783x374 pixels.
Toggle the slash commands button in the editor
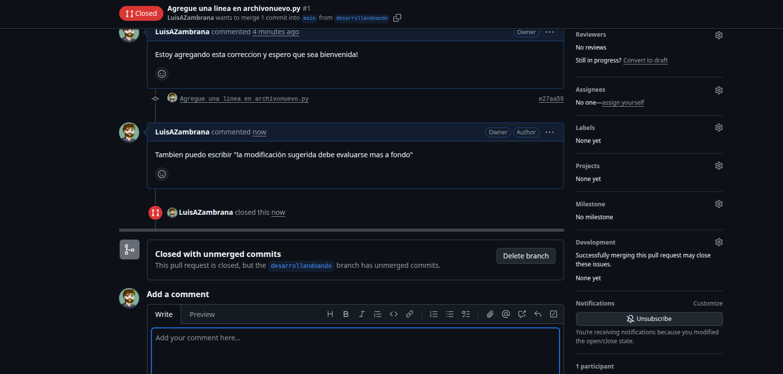[554, 314]
